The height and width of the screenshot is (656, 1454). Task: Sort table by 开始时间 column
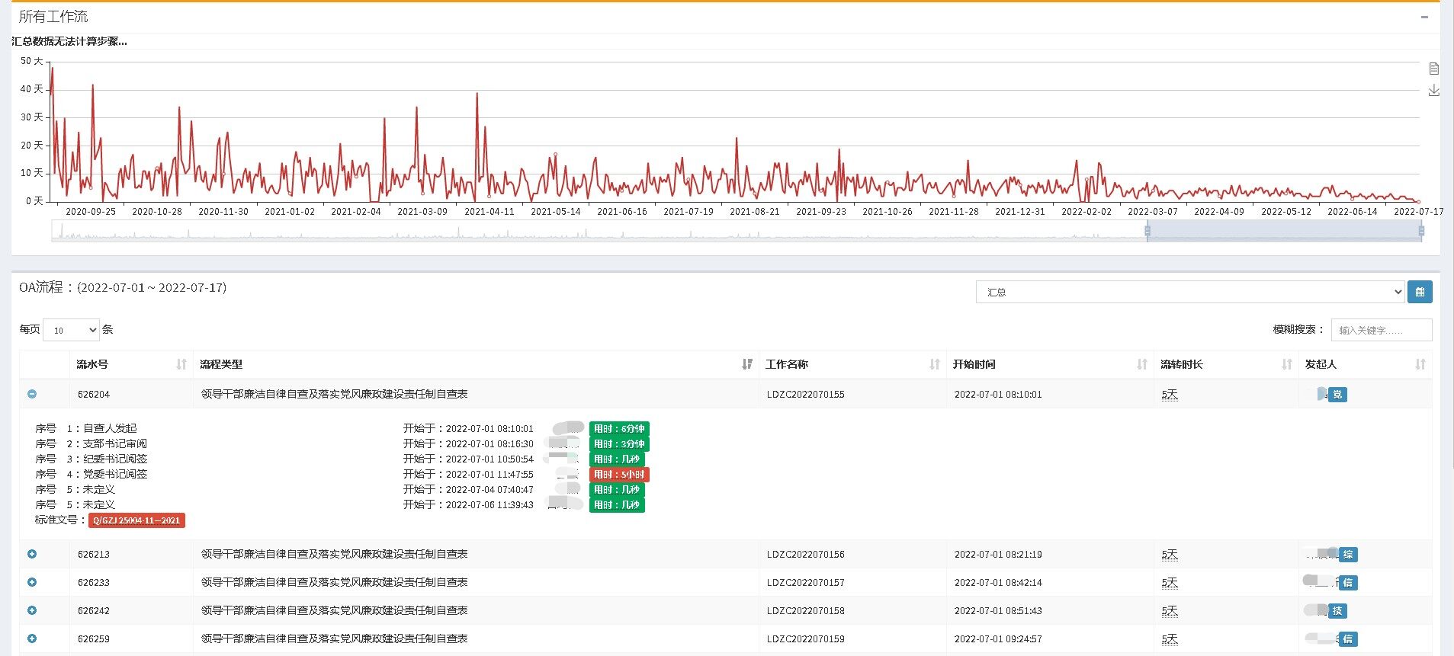tap(1141, 364)
